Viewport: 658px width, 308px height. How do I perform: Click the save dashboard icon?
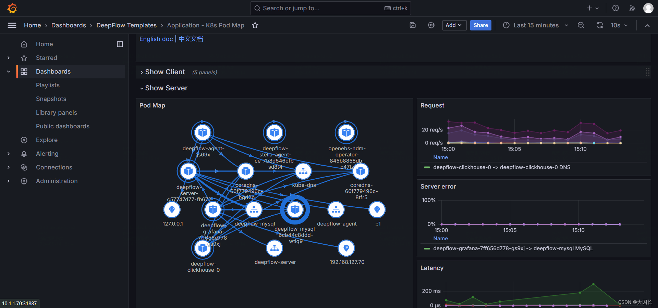(413, 25)
